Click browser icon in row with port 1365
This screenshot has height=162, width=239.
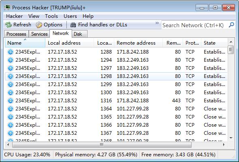11,117
